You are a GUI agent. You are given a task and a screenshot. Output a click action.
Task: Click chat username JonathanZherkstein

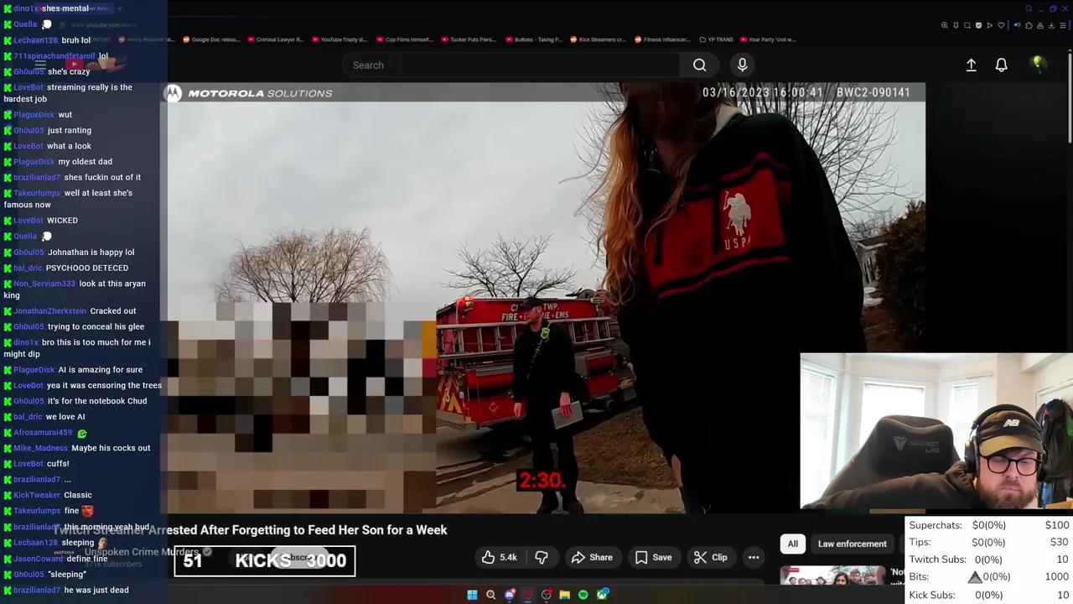49,311
